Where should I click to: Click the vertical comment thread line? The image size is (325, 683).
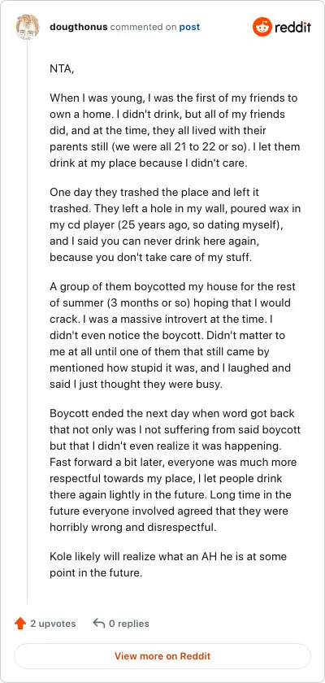[x=28, y=322]
